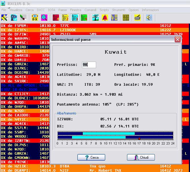The width and height of the screenshot is (190, 172).
Task: Click the DX de LZ3FN spot row
Action: point(94,30)
